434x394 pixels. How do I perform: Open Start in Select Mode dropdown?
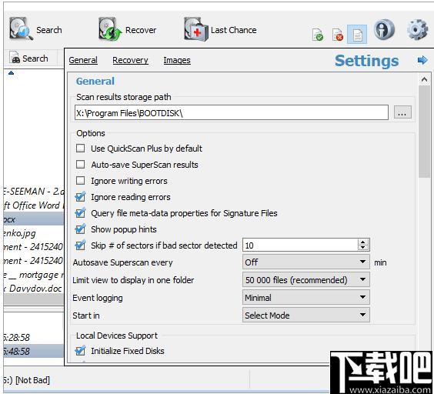[x=305, y=315]
